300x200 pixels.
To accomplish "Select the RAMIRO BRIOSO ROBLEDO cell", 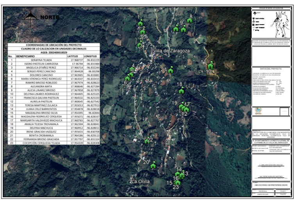I will coord(41,83).
